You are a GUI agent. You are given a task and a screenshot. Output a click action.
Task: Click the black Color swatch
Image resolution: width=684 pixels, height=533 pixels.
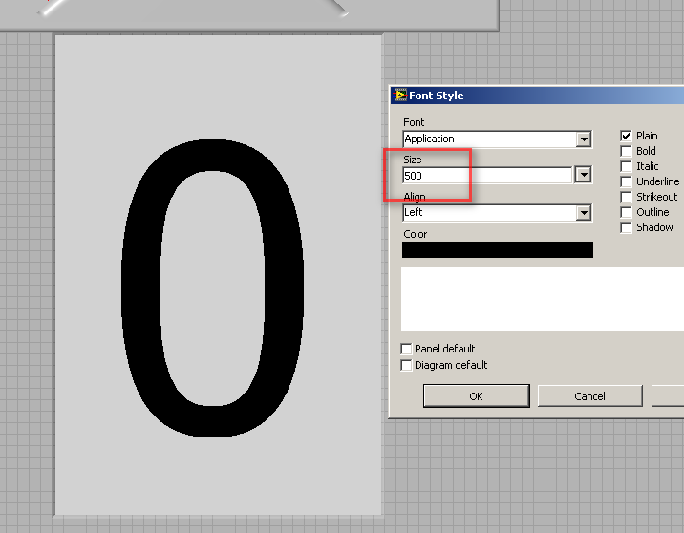(x=497, y=250)
